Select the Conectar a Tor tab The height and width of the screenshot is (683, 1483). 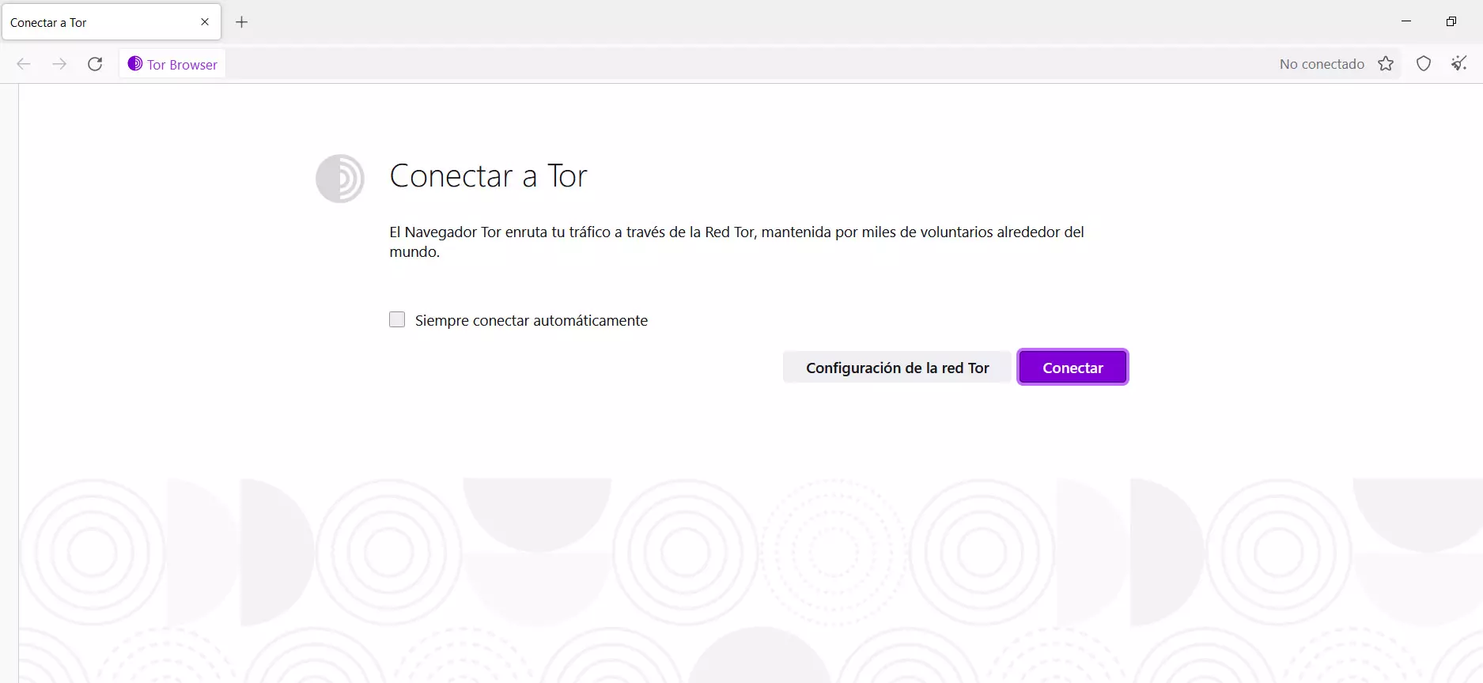112,22
